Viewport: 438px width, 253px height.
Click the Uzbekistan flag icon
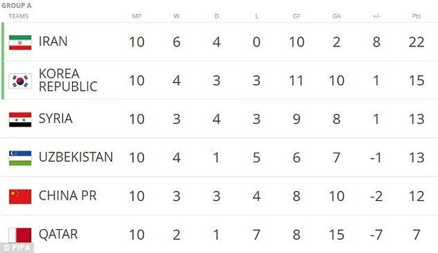click(20, 158)
